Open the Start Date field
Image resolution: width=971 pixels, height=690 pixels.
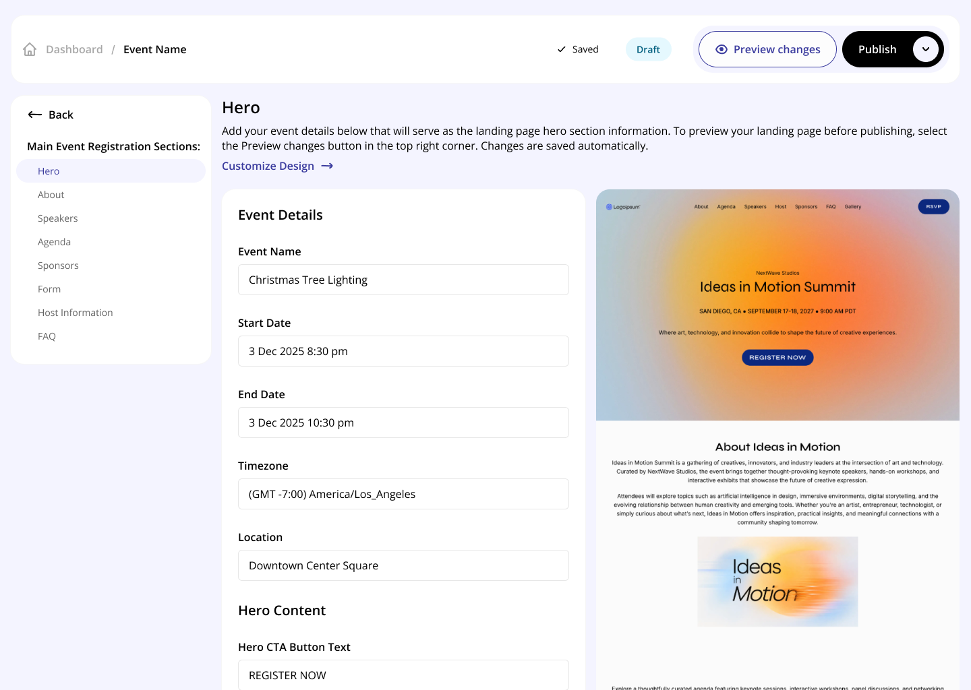click(403, 351)
